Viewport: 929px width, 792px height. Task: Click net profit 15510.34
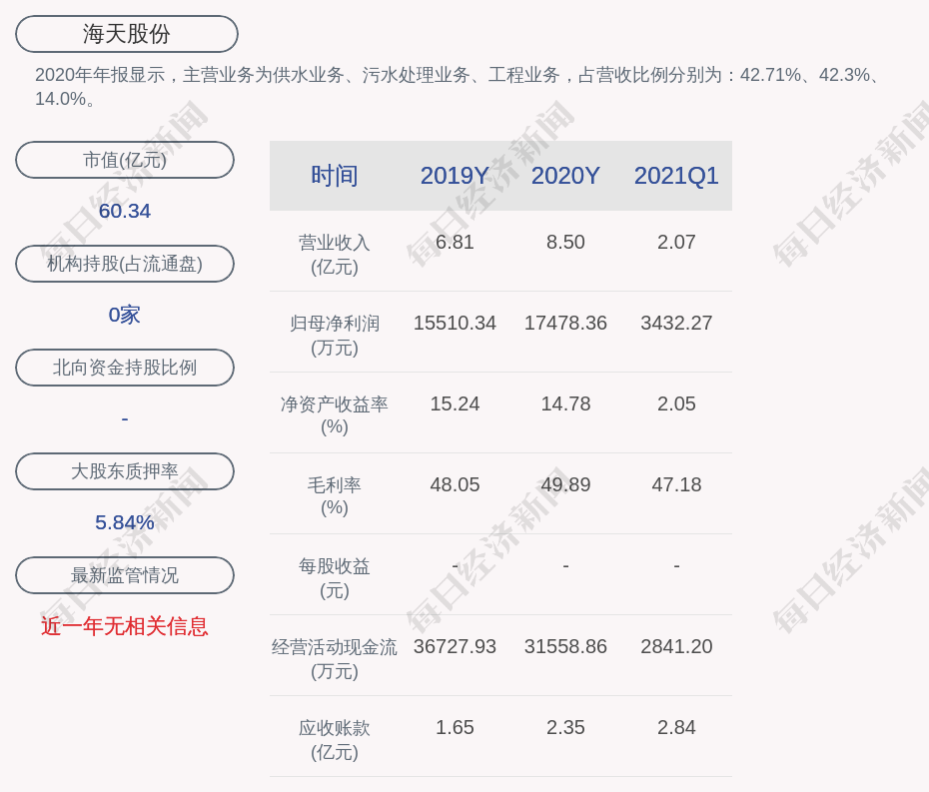point(455,323)
